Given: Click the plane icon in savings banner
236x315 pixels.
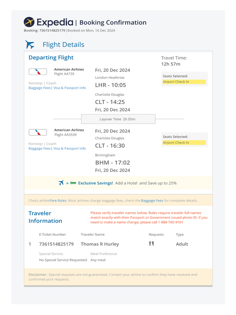Looking at the screenshot, I should 61,183.
